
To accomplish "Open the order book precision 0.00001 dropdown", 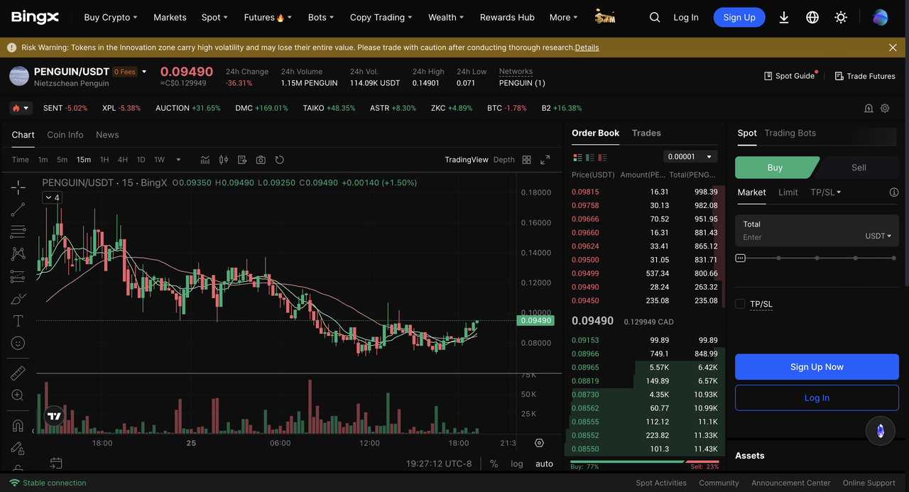I will click(690, 156).
